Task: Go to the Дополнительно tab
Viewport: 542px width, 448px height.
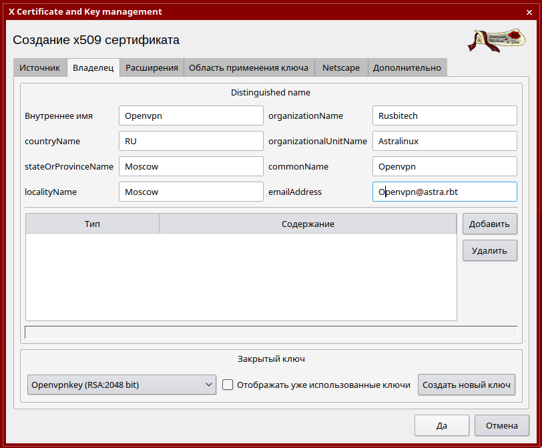Action: (x=406, y=67)
